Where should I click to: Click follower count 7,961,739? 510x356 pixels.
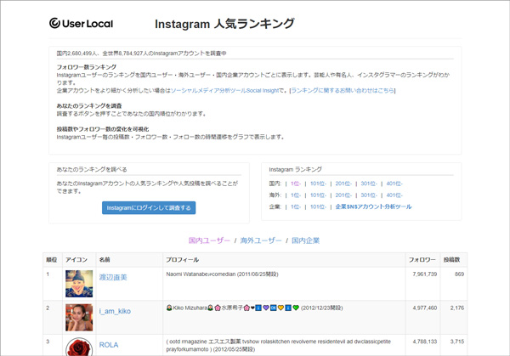click(424, 274)
